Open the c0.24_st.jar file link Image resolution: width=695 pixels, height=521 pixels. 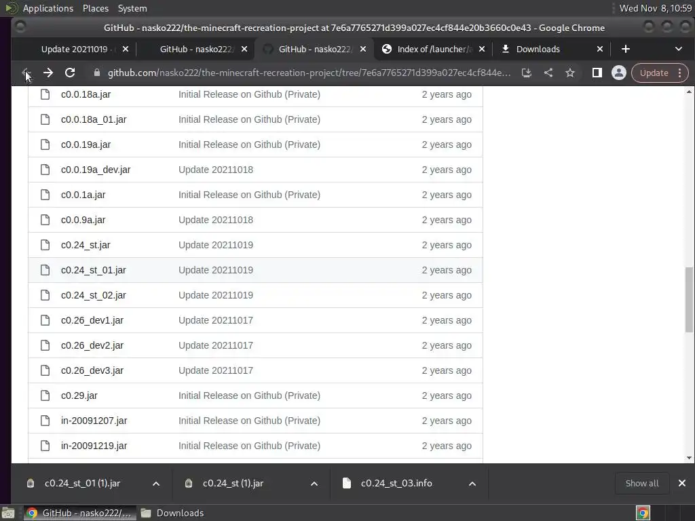(86, 245)
